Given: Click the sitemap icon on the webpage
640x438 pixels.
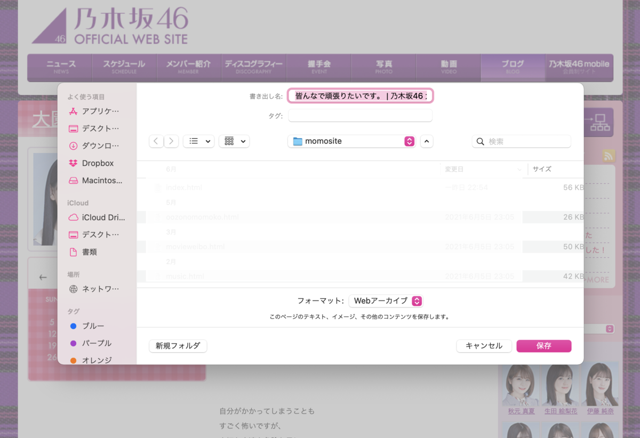Looking at the screenshot, I should click(599, 123).
